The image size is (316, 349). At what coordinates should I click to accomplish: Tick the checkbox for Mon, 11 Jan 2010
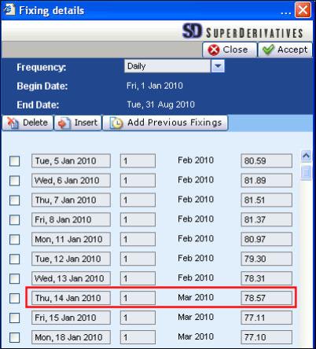click(14, 239)
